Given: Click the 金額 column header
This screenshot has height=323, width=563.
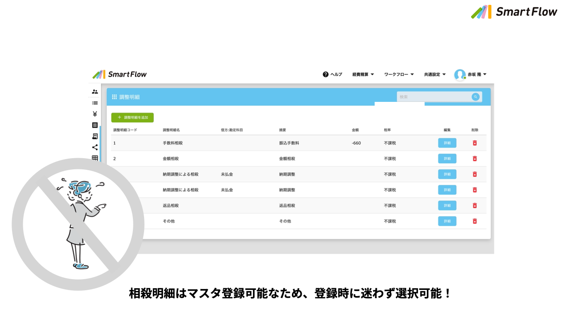Looking at the screenshot, I should pos(355,130).
